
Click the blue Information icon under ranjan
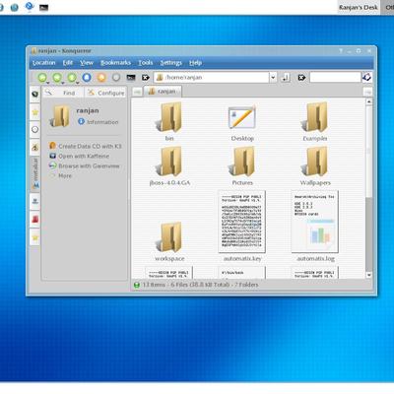click(81, 122)
